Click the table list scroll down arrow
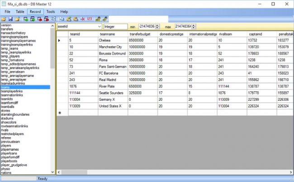The width and height of the screenshot is (294, 182). click(52, 172)
